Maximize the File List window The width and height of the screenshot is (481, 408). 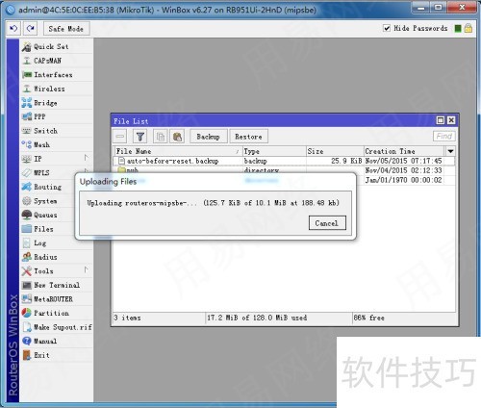(441, 120)
